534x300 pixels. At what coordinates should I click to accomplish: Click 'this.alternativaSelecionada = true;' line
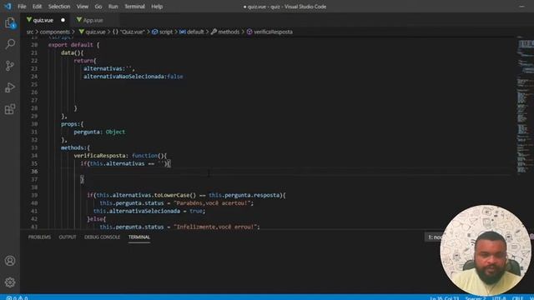(149, 211)
